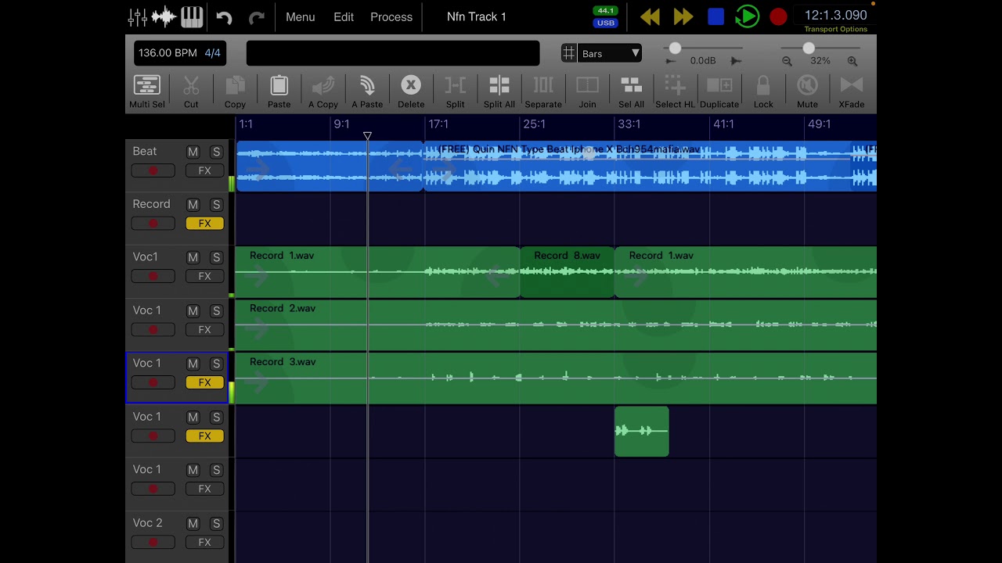Viewport: 1002px width, 563px height.
Task: Apply crossfade with the XFade icon
Action: pos(852,91)
